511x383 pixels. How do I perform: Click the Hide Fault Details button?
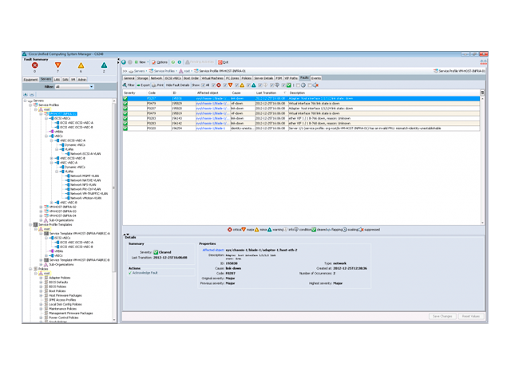point(178,85)
